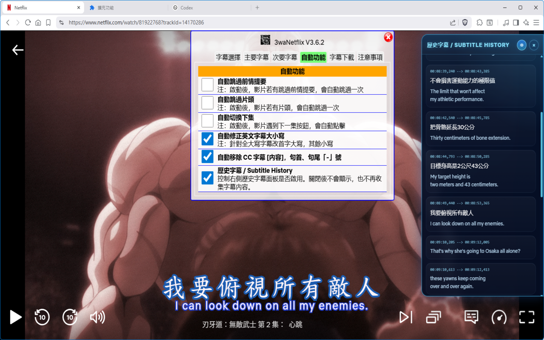Open the browser main menu
The width and height of the screenshot is (544, 340).
(536, 23)
